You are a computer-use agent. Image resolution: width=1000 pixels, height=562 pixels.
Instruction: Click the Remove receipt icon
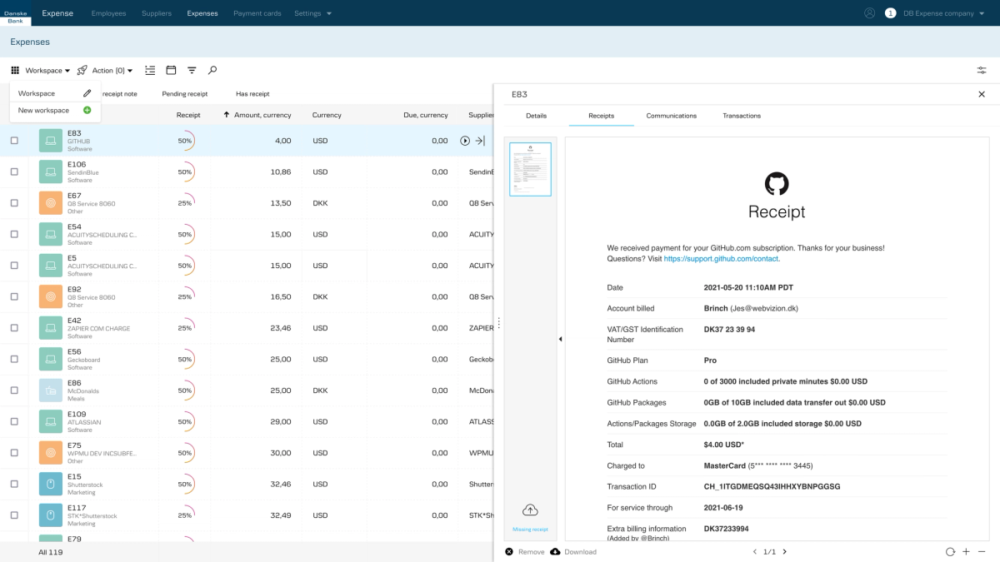509,551
